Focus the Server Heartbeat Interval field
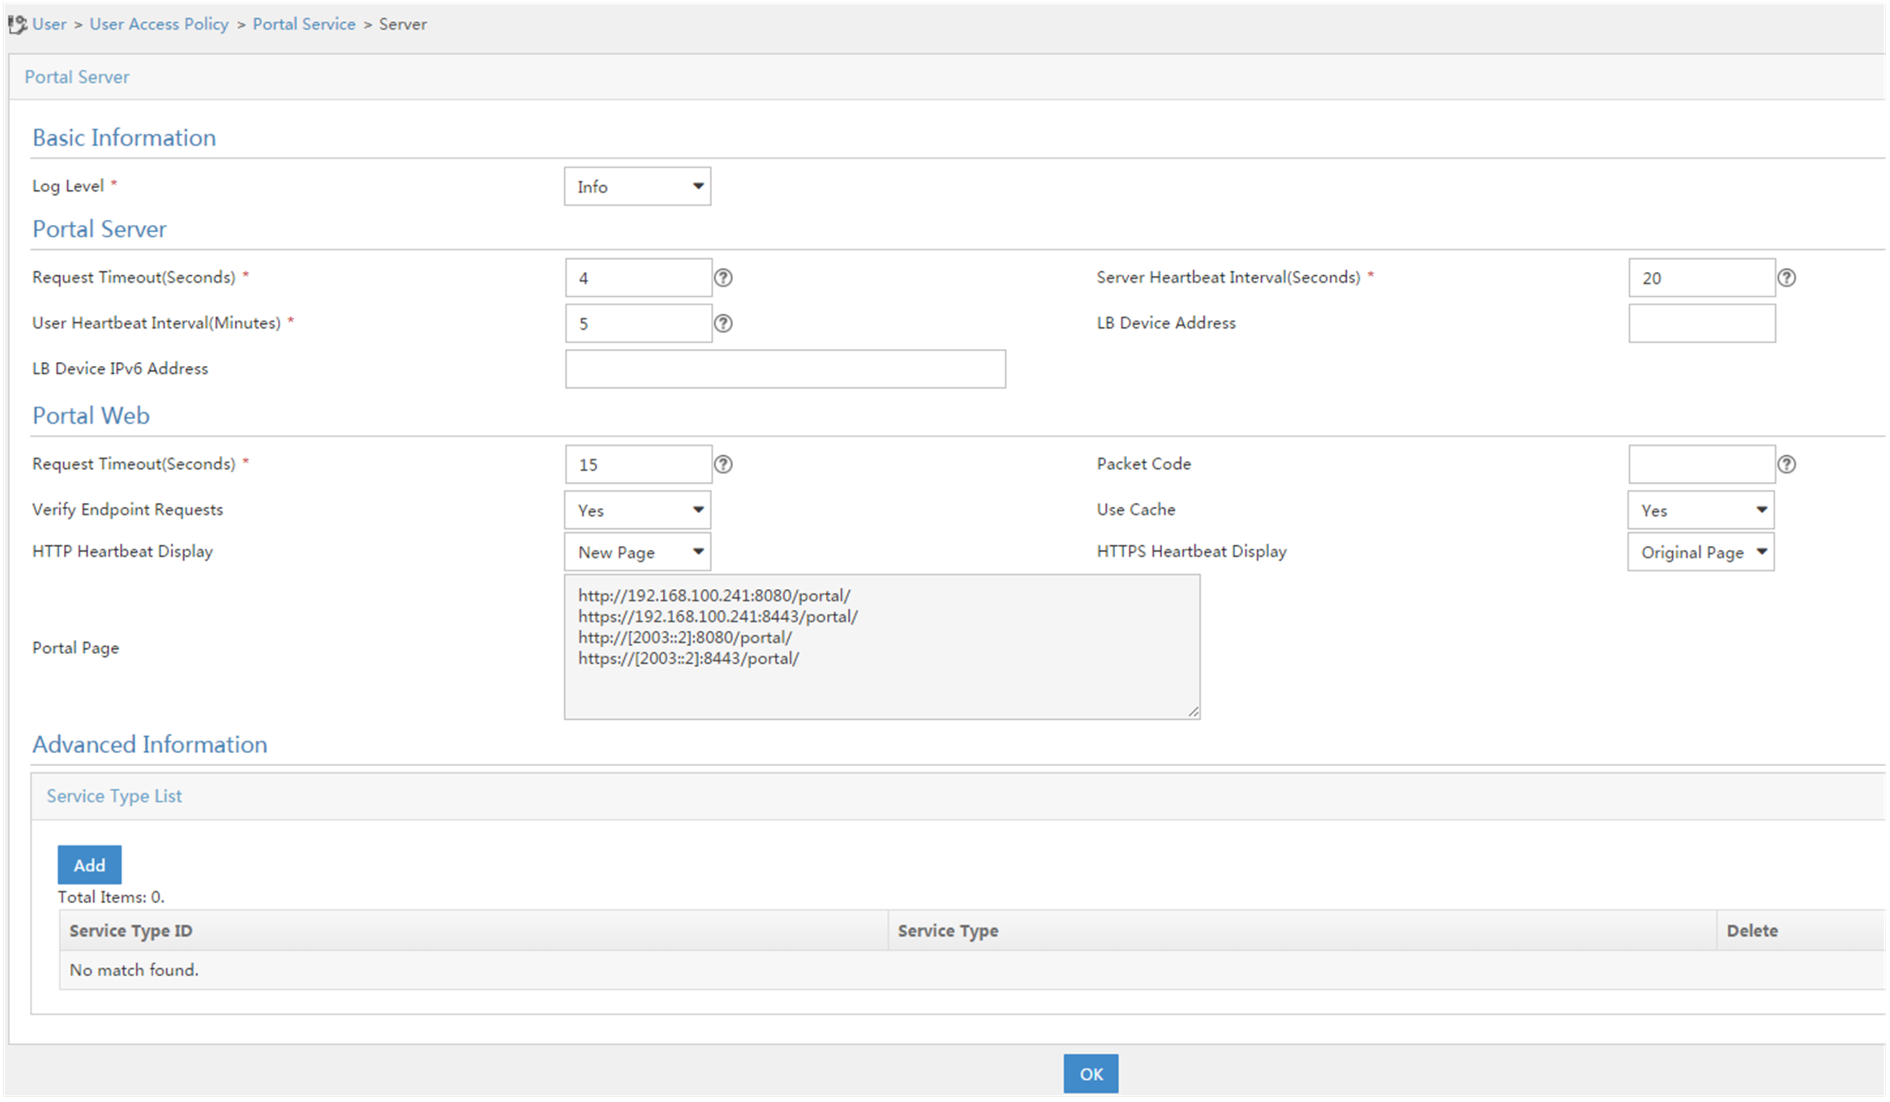Viewport: 1890px width, 1102px height. tap(1702, 278)
